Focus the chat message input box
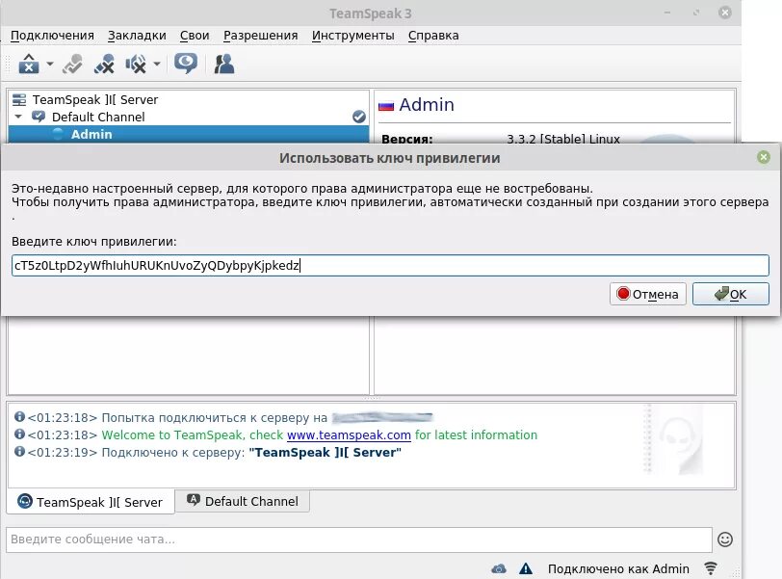Viewport: 782px width, 579px height. (359, 540)
